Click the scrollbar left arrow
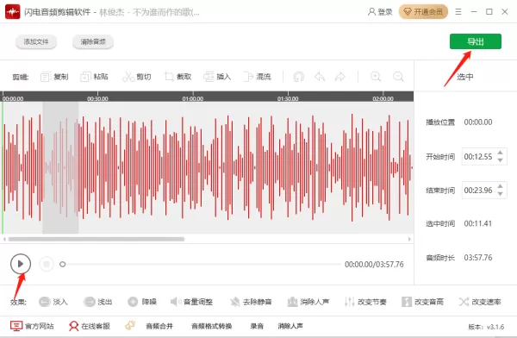The height and width of the screenshot is (338, 517). [4, 239]
